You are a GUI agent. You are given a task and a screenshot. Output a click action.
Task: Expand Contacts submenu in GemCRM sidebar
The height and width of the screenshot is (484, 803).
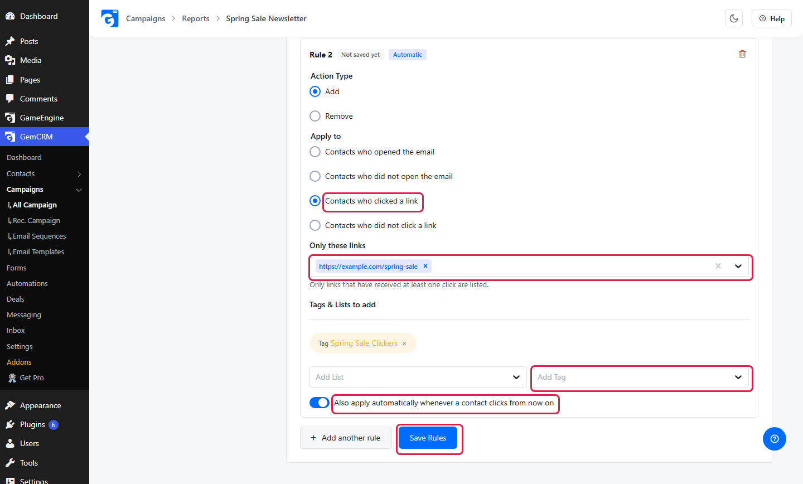click(79, 174)
